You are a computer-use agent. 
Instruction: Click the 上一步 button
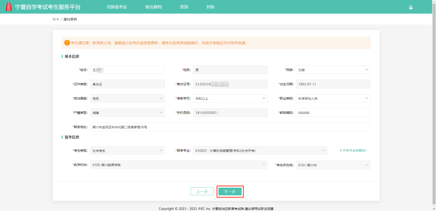pyautogui.click(x=202, y=191)
